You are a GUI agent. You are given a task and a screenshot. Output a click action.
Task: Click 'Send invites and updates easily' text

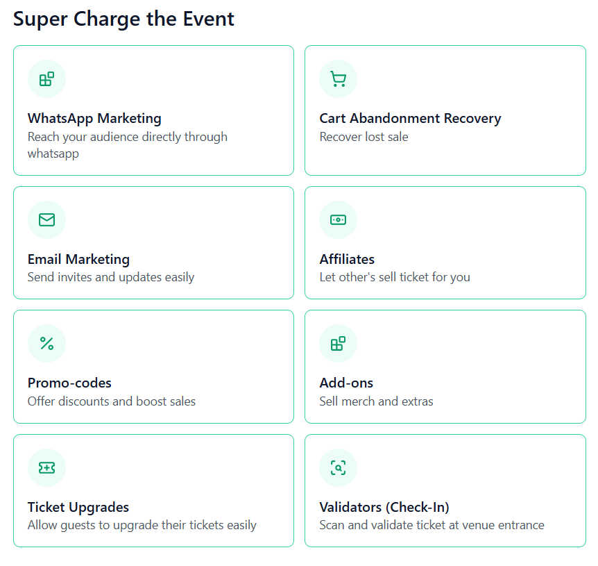(111, 277)
